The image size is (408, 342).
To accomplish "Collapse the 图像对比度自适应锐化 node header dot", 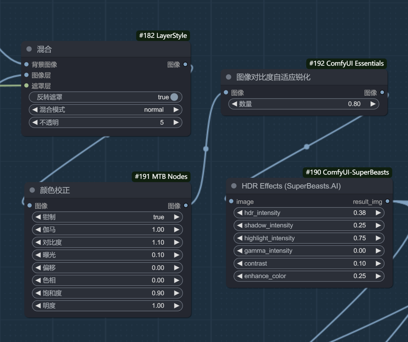I will click(x=229, y=77).
